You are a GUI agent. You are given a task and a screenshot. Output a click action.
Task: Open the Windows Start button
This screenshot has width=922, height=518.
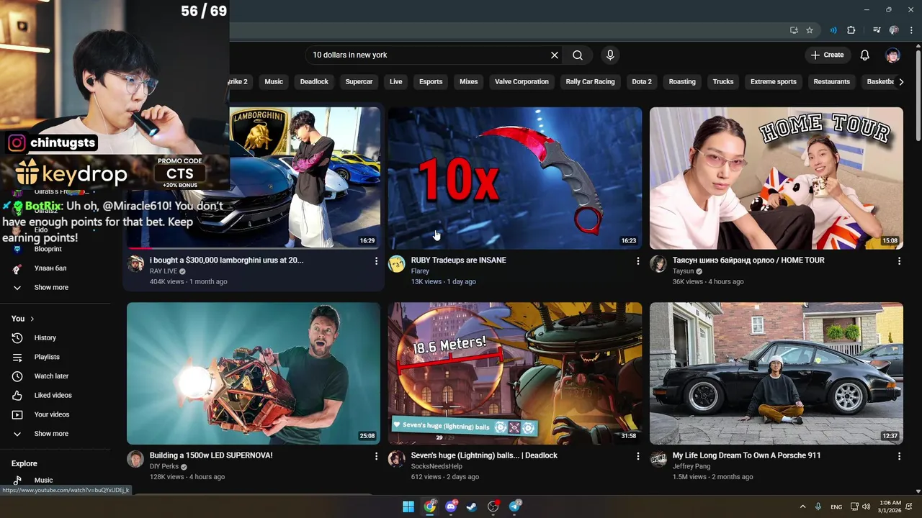[x=408, y=506]
